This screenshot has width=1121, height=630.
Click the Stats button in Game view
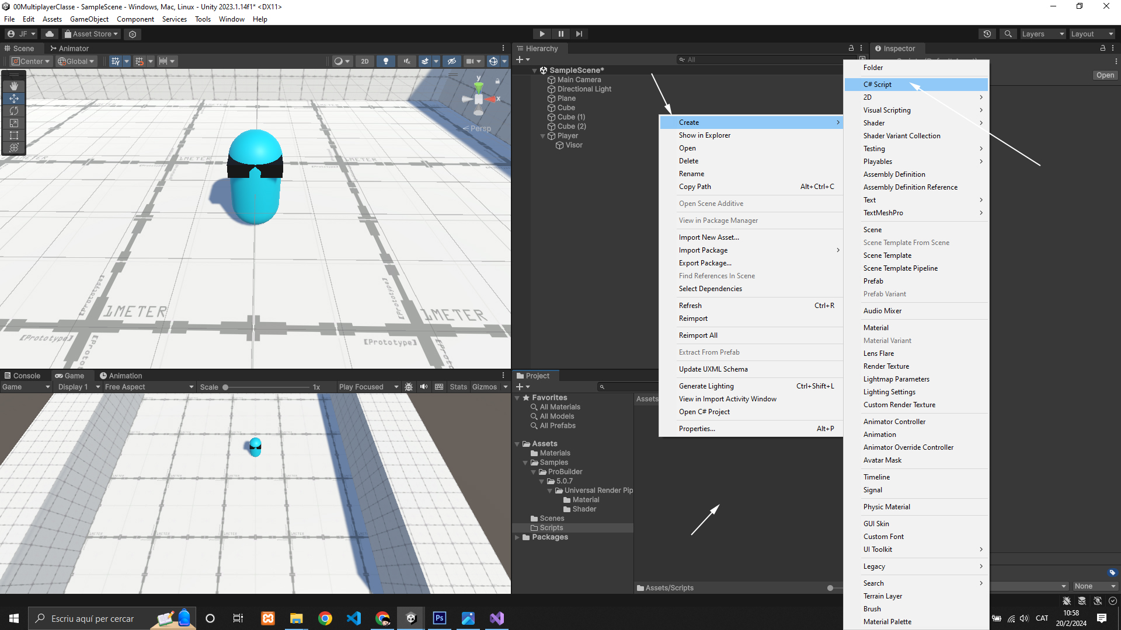(x=458, y=387)
